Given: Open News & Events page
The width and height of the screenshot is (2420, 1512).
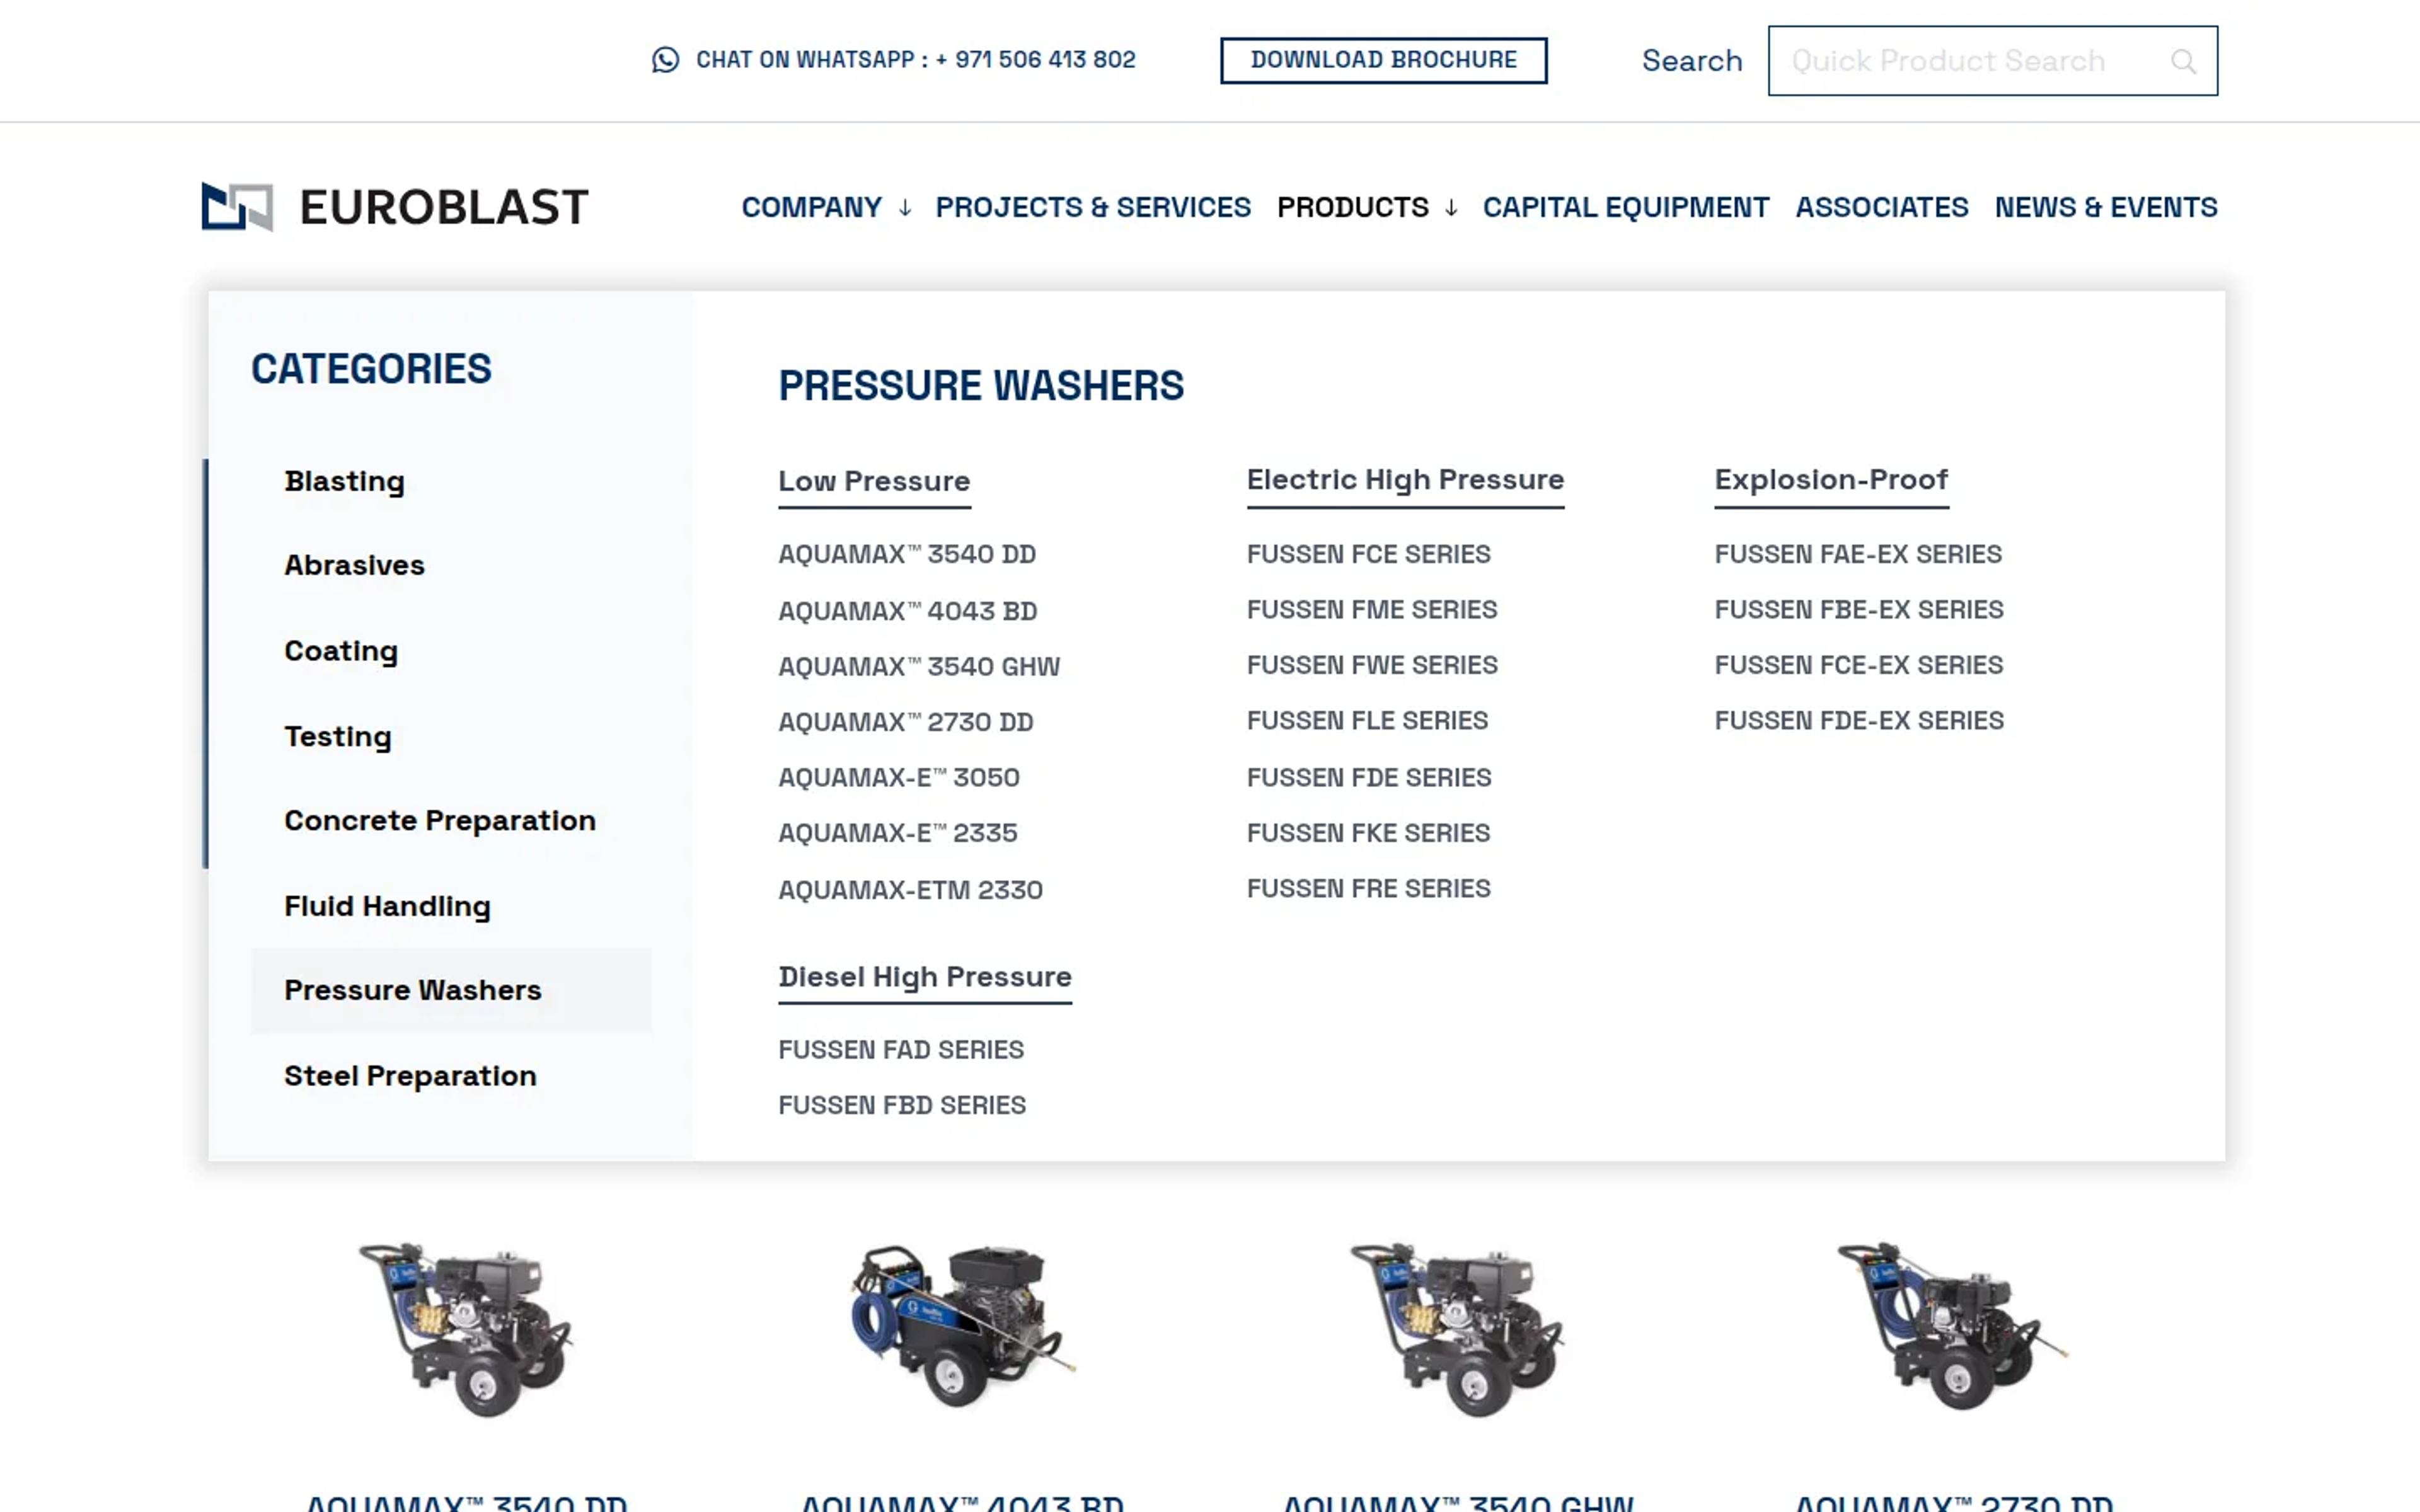Looking at the screenshot, I should pyautogui.click(x=2106, y=207).
